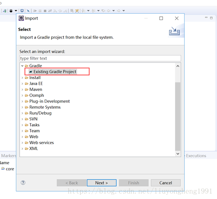Click the Previous Annotation toolbar icon

[x=94, y=11]
